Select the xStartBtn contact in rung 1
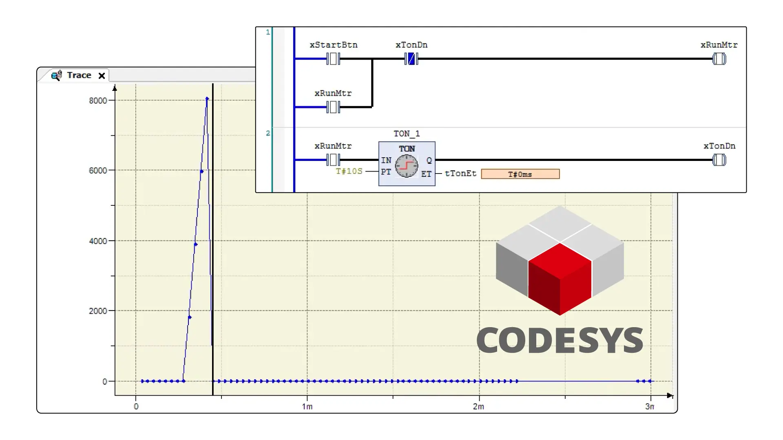 (334, 59)
